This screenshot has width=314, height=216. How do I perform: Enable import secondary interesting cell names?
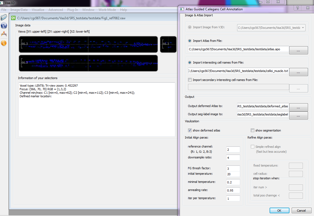tap(190, 80)
